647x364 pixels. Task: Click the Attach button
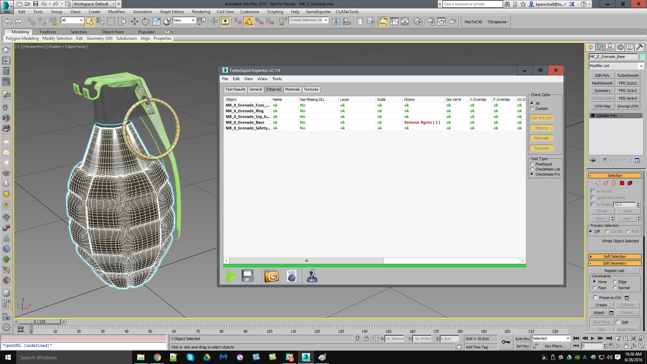click(x=599, y=313)
